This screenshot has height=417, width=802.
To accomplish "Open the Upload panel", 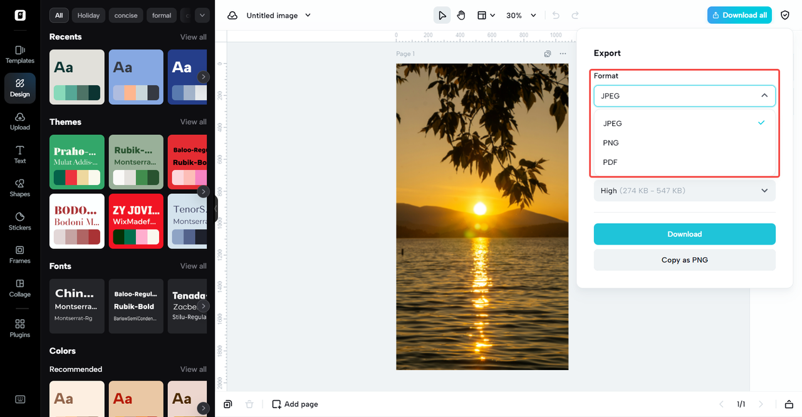I will coord(19,121).
